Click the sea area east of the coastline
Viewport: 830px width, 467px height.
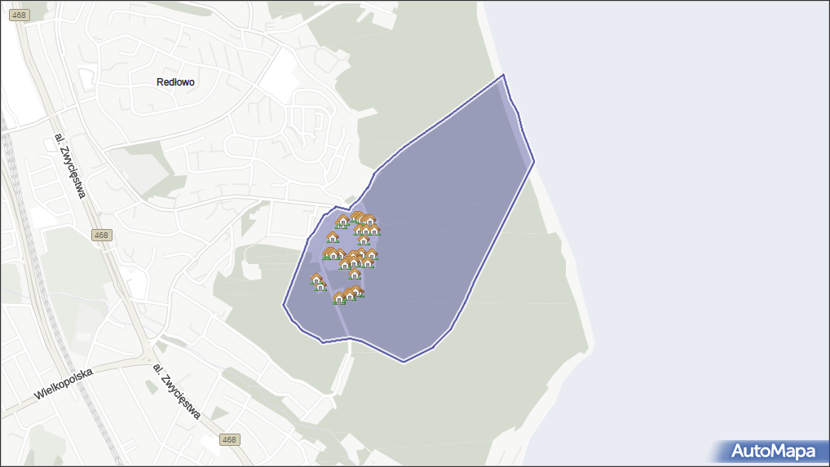coord(693,204)
